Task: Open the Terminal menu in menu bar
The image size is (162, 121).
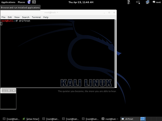Action: pyautogui.click(x=36, y=17)
